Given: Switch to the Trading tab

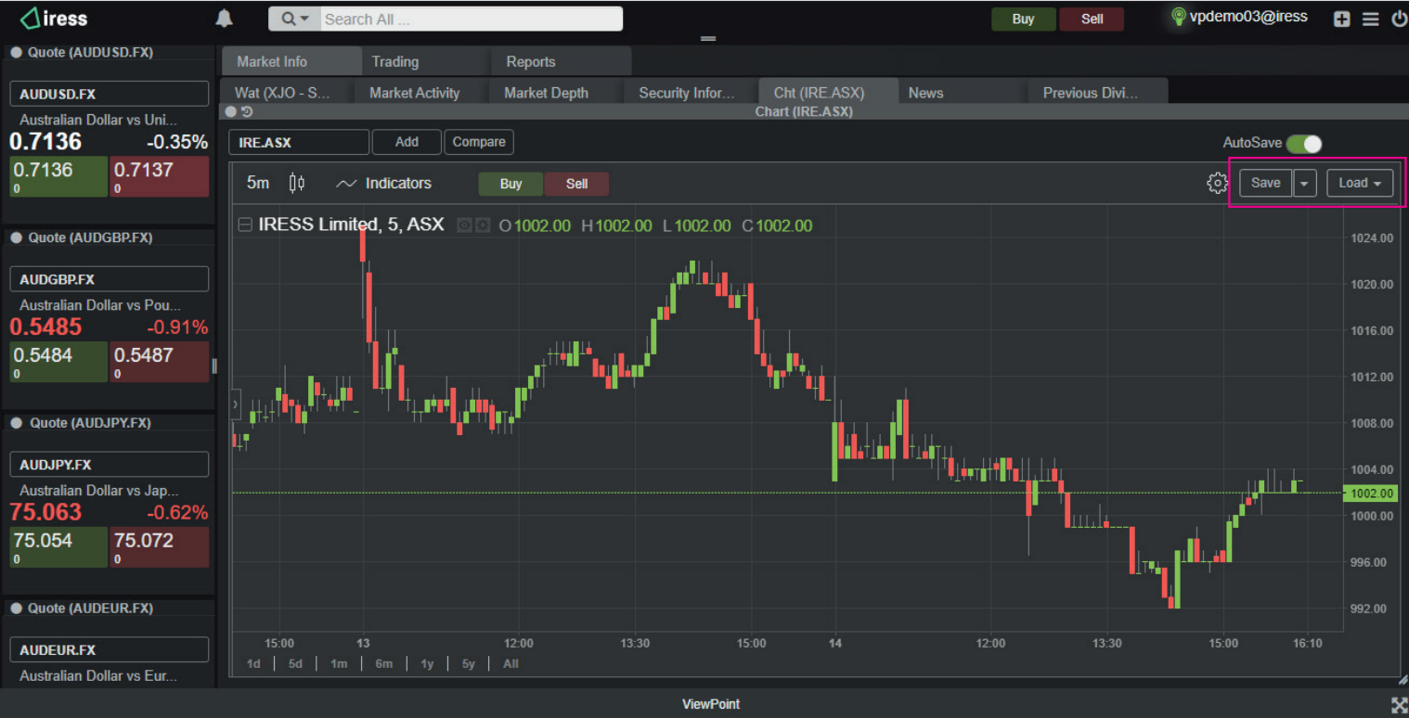Looking at the screenshot, I should [426, 61].
